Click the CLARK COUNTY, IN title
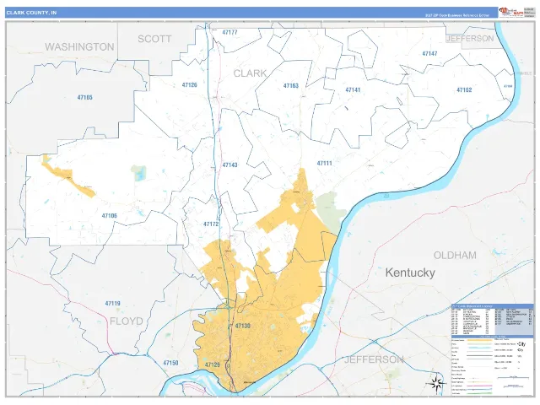 (x=32, y=13)
